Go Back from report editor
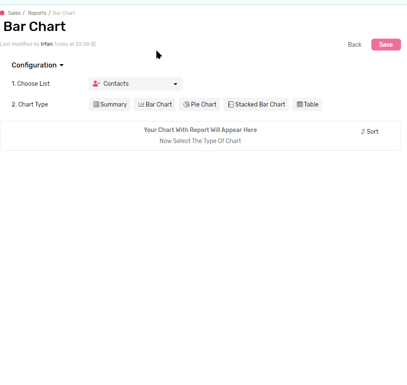Viewport: 407px width, 385px height. click(355, 45)
